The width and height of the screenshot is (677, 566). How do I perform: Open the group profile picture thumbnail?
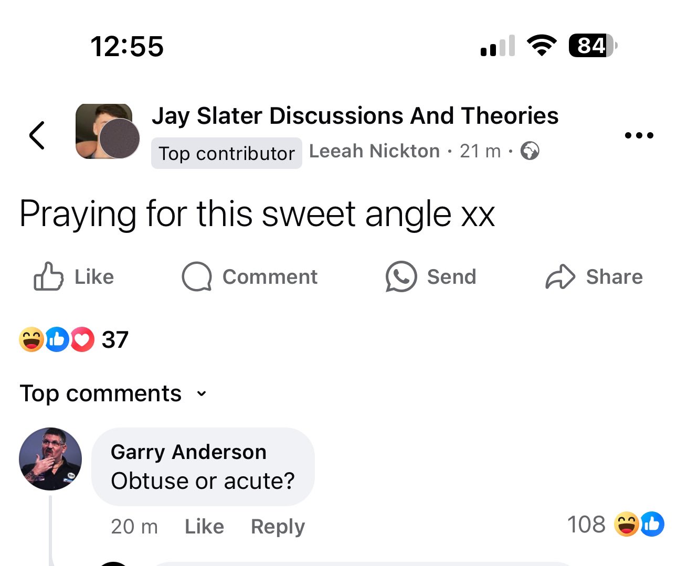tap(104, 131)
